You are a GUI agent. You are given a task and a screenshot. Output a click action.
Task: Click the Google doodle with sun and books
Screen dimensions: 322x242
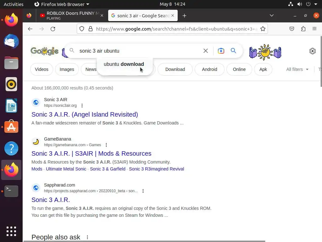click(x=265, y=52)
